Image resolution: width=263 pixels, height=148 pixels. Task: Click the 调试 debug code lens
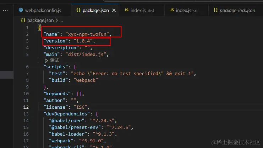(x=54, y=60)
